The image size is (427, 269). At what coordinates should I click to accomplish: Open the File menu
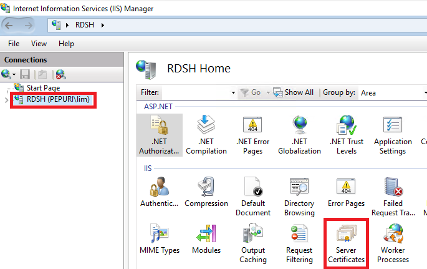(x=14, y=44)
